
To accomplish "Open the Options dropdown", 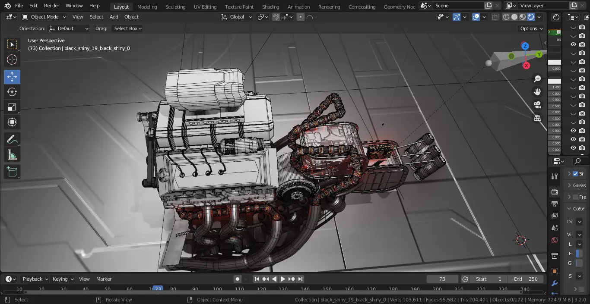I will tap(531, 28).
